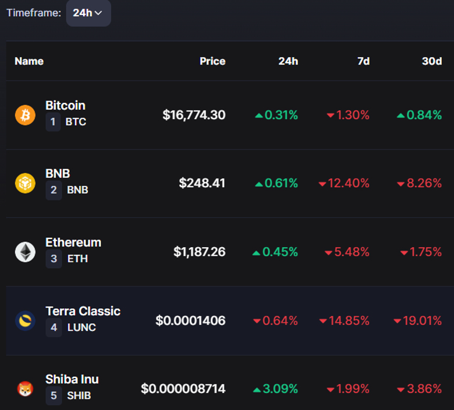Sort by the 24h column header

click(x=288, y=61)
